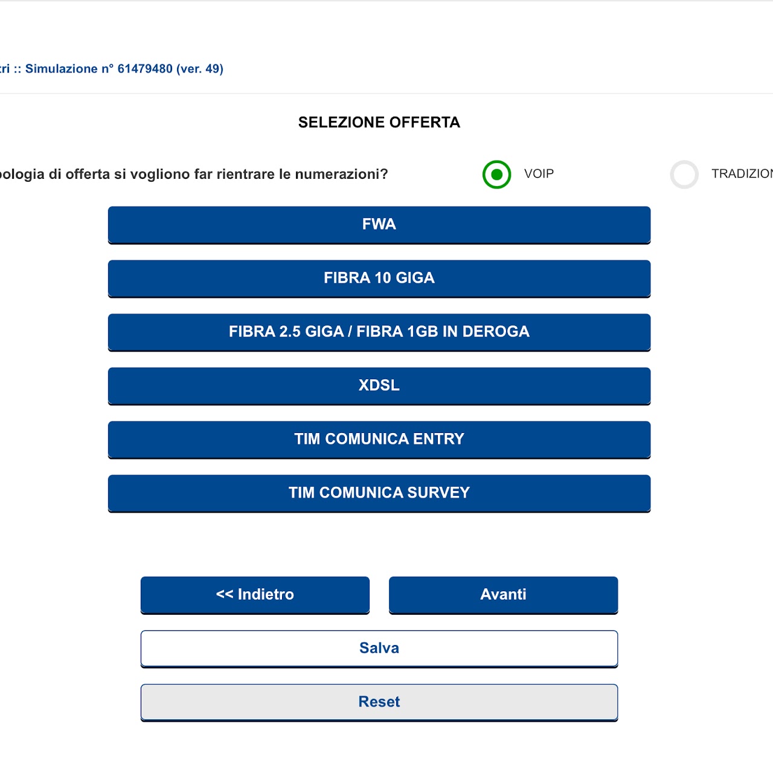Click the SELEZIONE OFFERTA heading
The width and height of the screenshot is (773, 773).
pyautogui.click(x=379, y=123)
